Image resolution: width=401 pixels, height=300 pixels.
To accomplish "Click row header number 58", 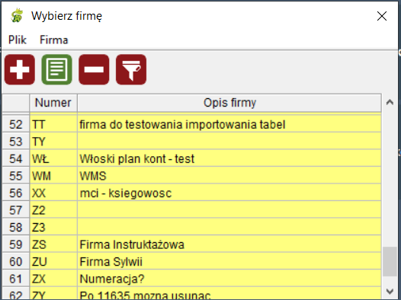I will [x=16, y=227].
